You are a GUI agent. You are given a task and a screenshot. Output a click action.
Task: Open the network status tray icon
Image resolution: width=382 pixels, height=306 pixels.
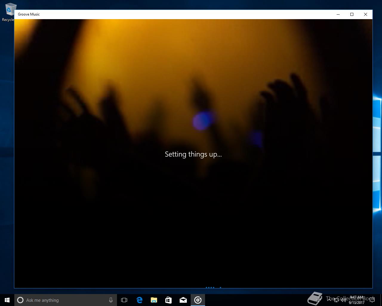pos(336,300)
